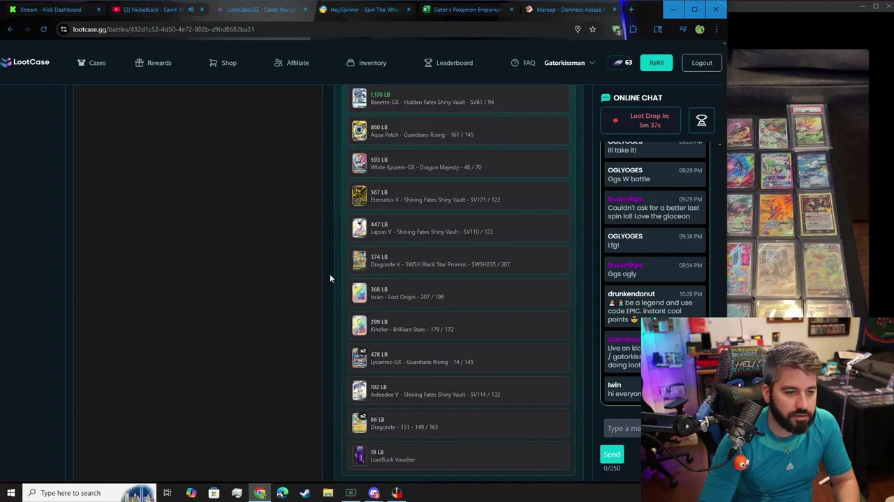The image size is (894, 502).
Task: Click the Indeedee V card icon
Action: click(359, 390)
